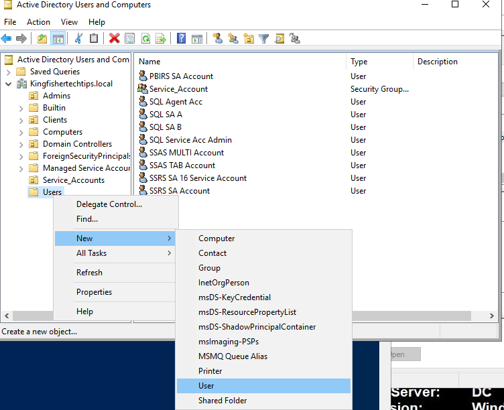The width and height of the screenshot is (504, 410).
Task: Toggle the Show/Hide Action Pane icon
Action: coord(197,39)
